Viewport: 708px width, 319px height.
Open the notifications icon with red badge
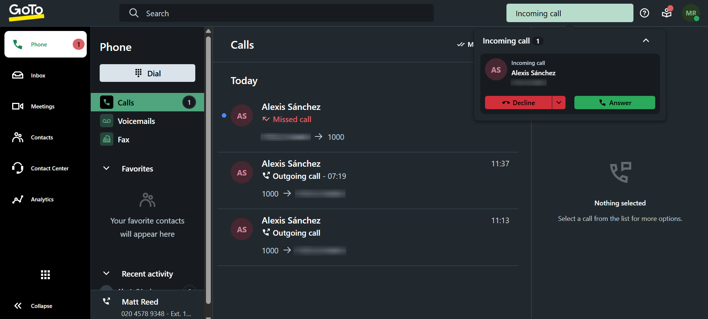(666, 13)
